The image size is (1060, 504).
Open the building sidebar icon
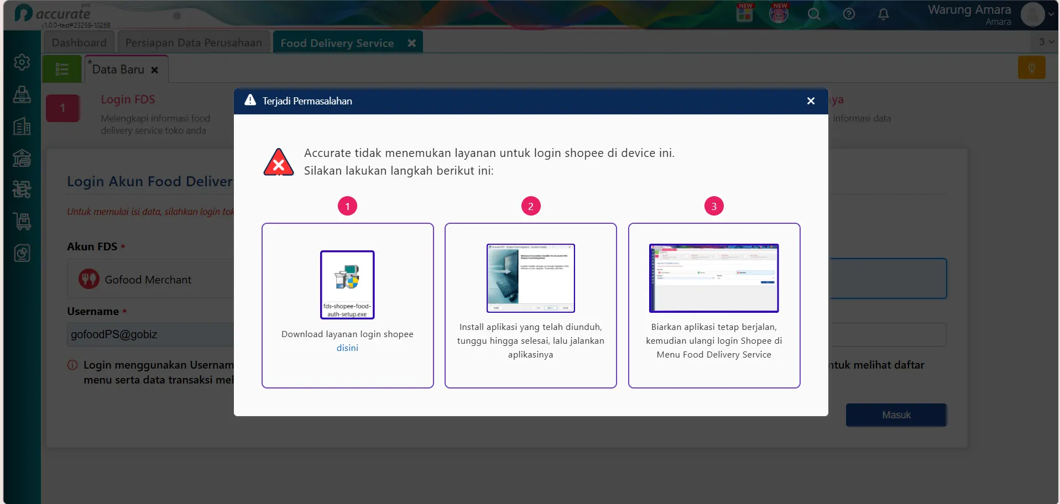point(22,127)
